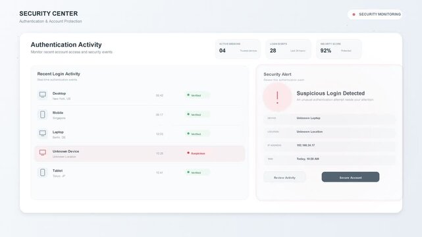
Task: Click the Review Activity button
Action: pos(284,178)
